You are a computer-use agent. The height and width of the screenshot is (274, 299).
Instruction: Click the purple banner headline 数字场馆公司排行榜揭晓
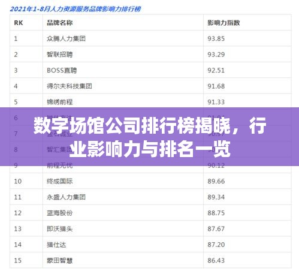point(132,126)
